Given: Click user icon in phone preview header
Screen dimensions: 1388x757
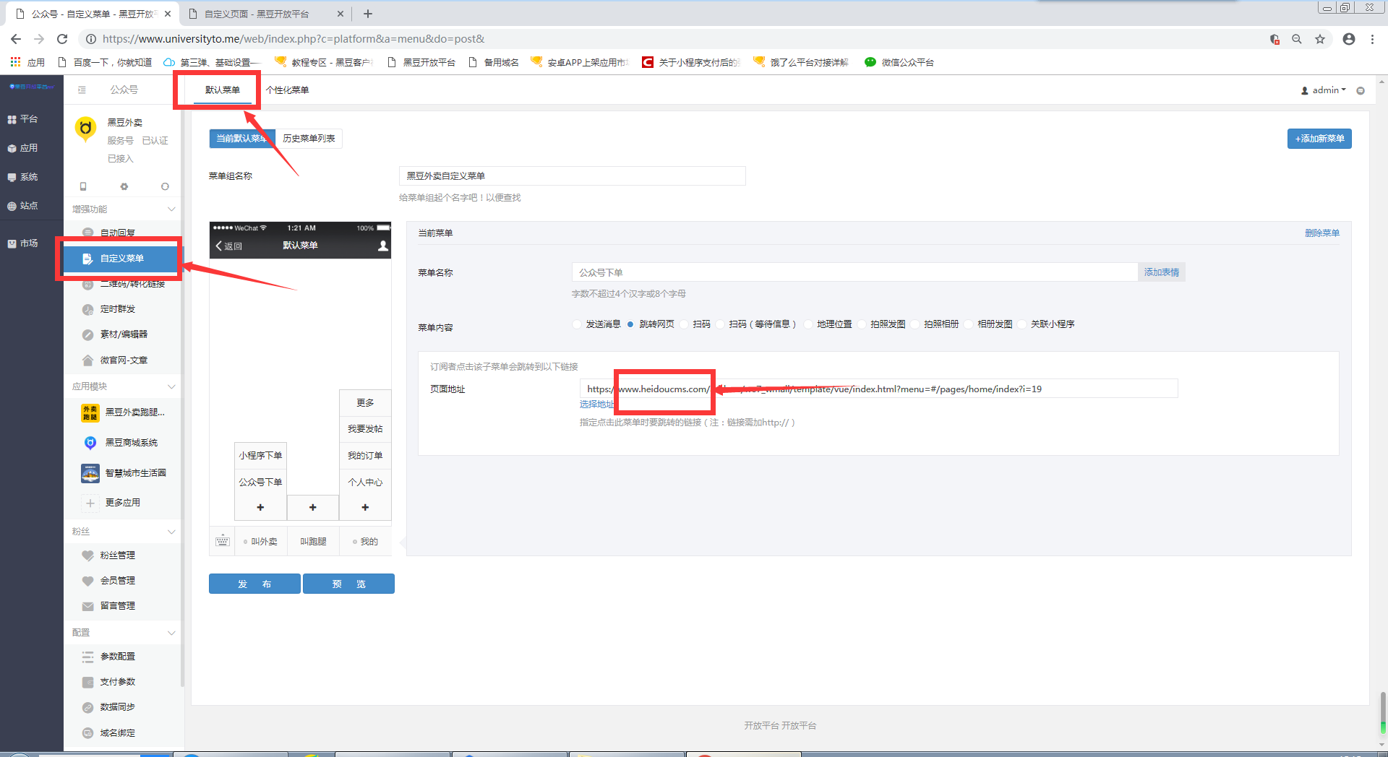Looking at the screenshot, I should 383,246.
